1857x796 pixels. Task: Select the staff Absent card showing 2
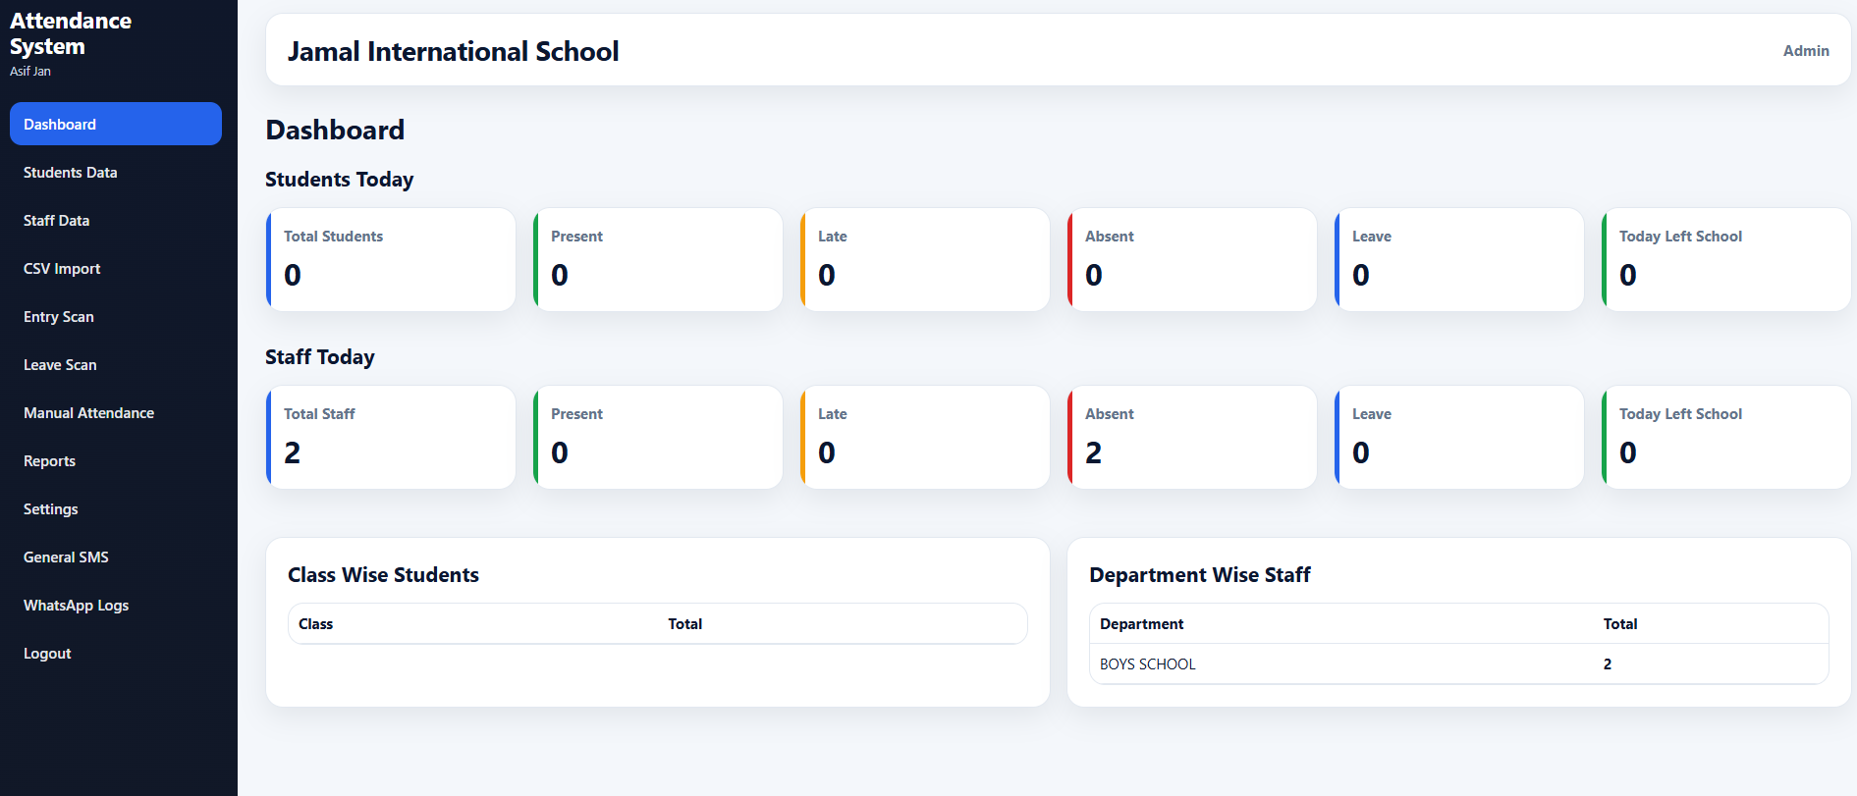coord(1192,437)
